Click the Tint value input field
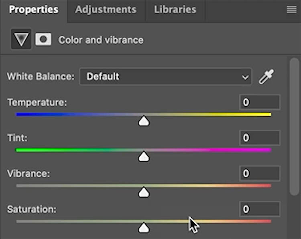The image size is (301, 239). click(260, 138)
